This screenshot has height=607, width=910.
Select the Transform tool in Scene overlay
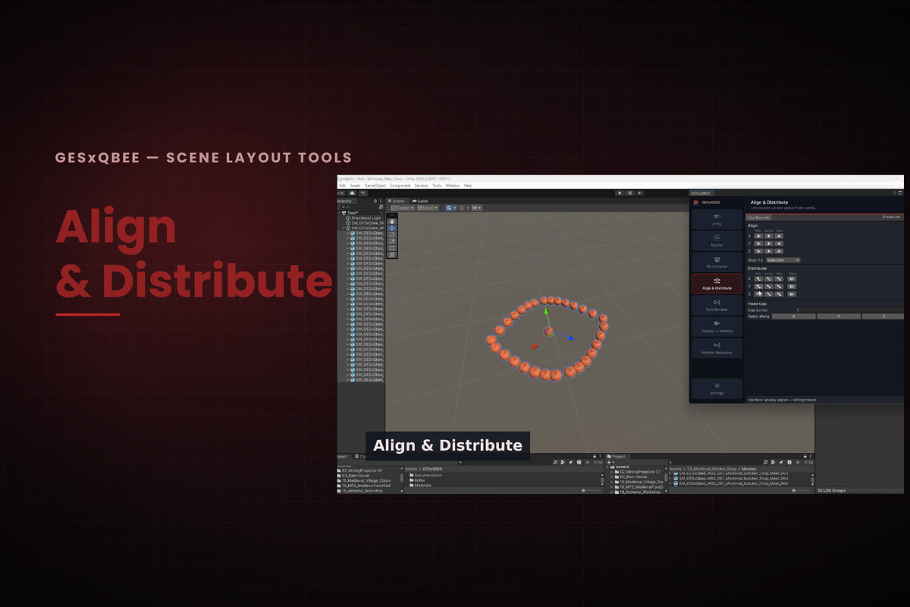392,255
